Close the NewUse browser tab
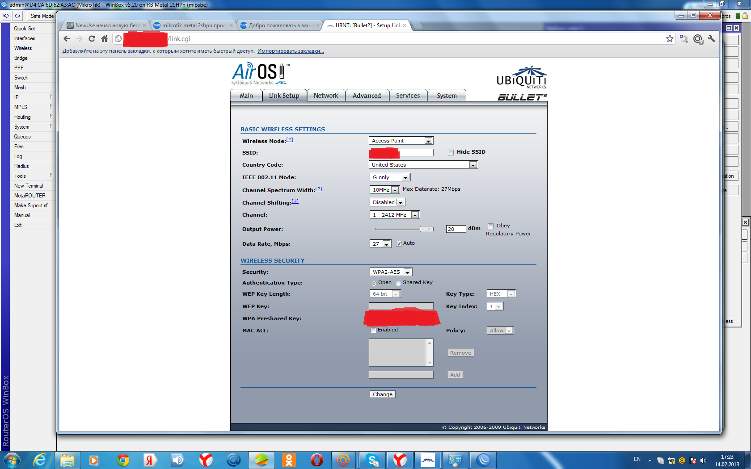751x469 pixels. (x=144, y=25)
